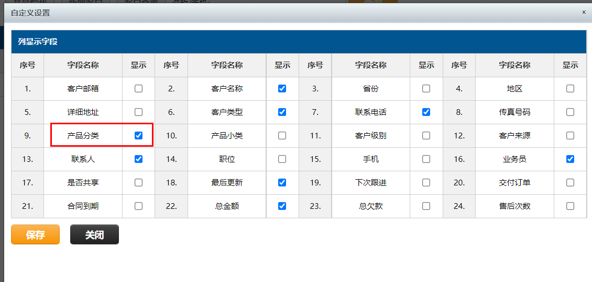Check the 职位 display checkbox

282,159
